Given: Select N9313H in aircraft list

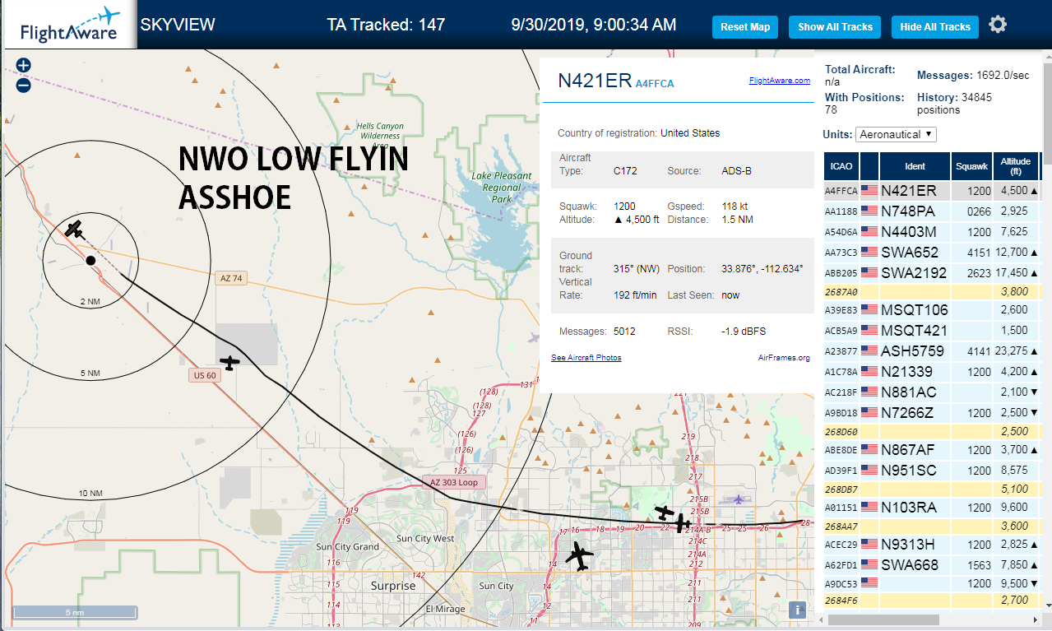Looking at the screenshot, I should click(933, 544).
